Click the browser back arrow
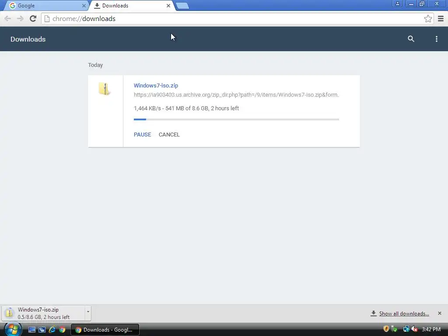The width and height of the screenshot is (448, 336). [x=8, y=19]
